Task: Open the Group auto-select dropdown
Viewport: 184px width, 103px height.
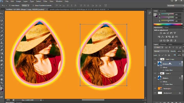Action: [x=25, y=6]
